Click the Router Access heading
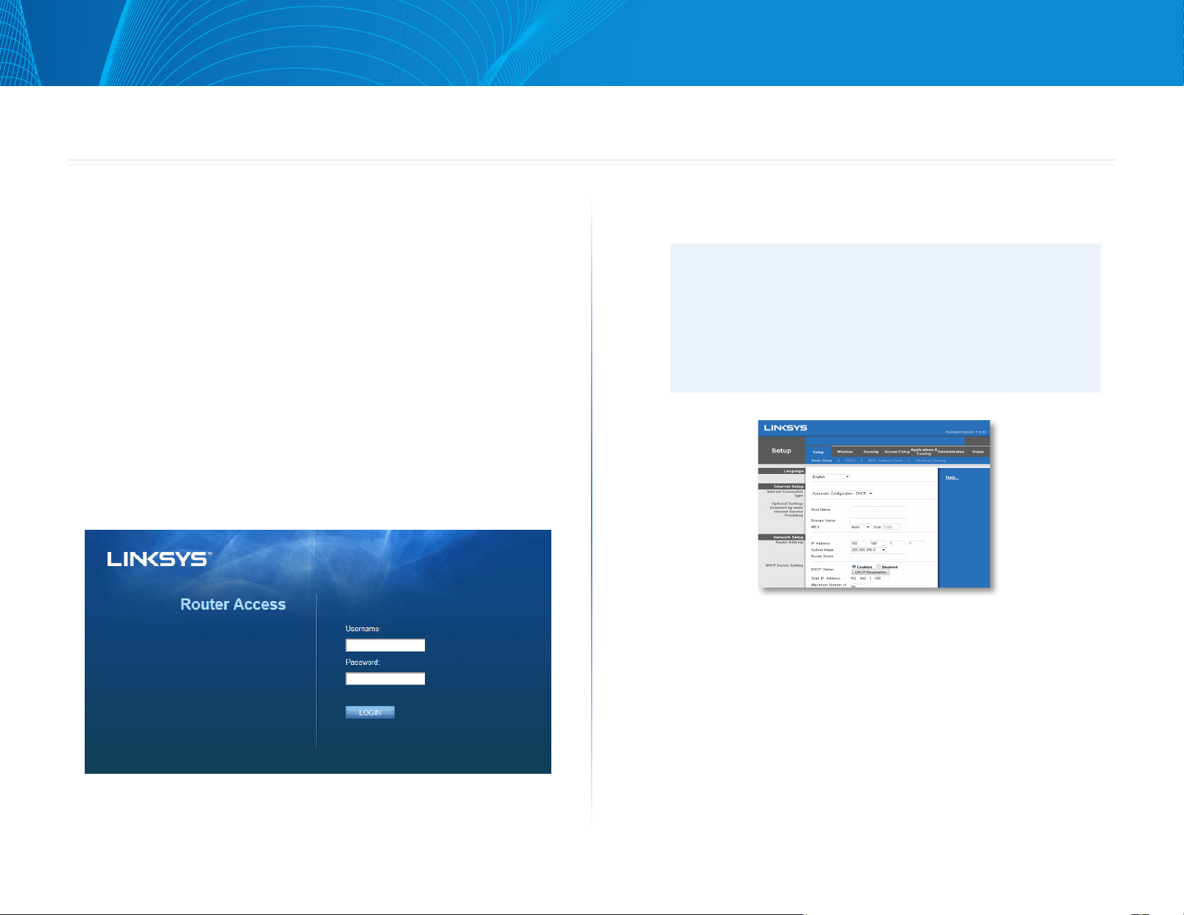The height and width of the screenshot is (915, 1184). 233,604
